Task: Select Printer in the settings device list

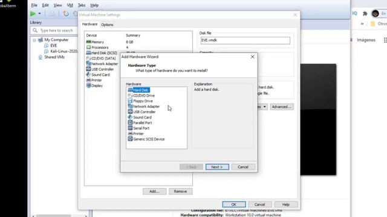Action: pyautogui.click(x=94, y=80)
